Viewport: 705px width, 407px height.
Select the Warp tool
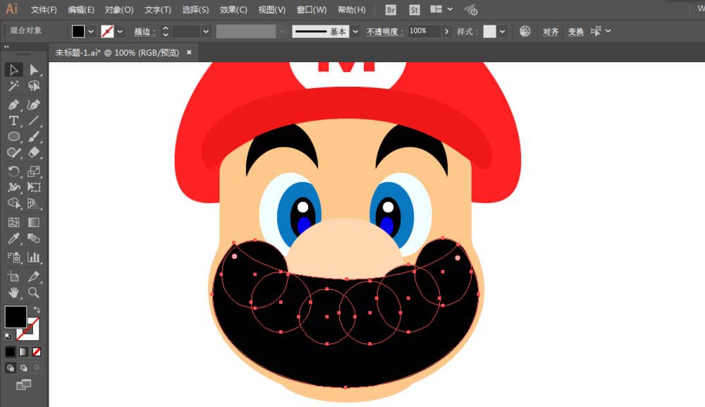point(13,187)
